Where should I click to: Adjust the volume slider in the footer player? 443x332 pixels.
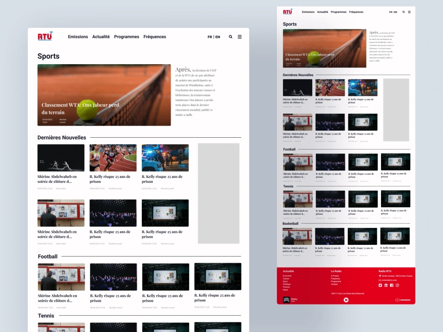tap(405, 300)
